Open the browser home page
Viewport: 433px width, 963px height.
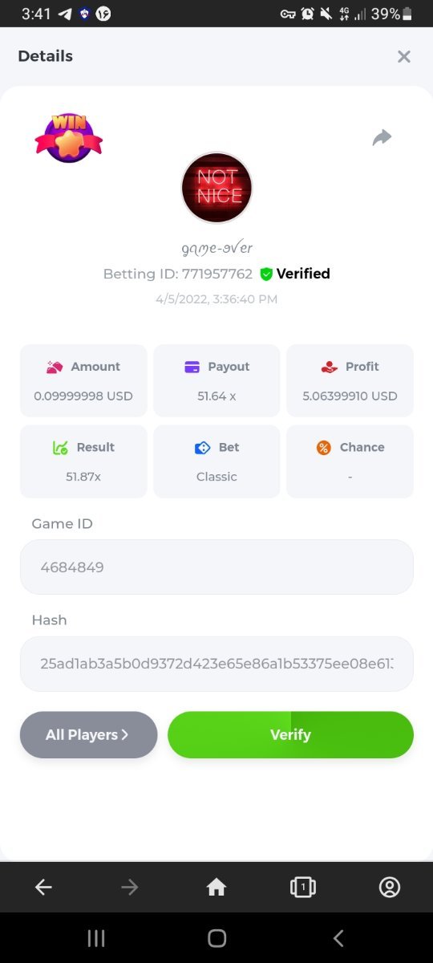tap(216, 887)
